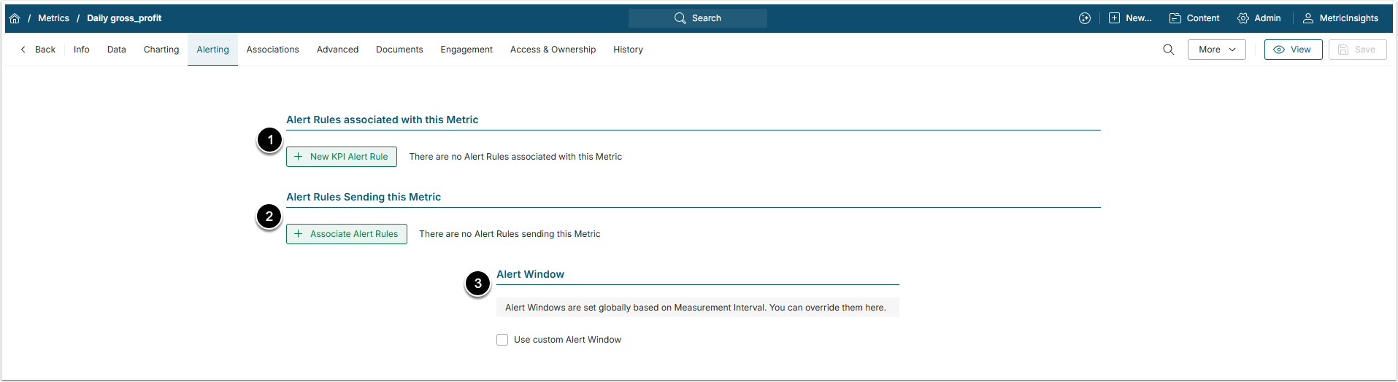The image size is (1398, 382).
Task: Click the New KPI Alert Rule button
Action: 342,157
